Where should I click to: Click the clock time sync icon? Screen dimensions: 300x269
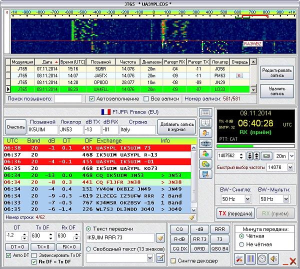[262, 259]
